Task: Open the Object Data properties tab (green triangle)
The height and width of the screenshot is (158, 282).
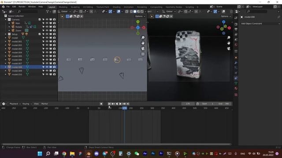Action: pyautogui.click(x=236, y=83)
